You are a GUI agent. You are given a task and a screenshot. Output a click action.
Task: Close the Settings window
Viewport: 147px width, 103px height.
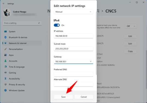[143, 2]
